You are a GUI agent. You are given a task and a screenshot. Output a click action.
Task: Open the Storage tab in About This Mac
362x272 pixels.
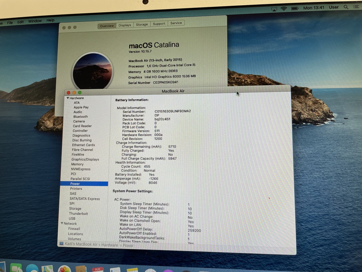click(142, 25)
